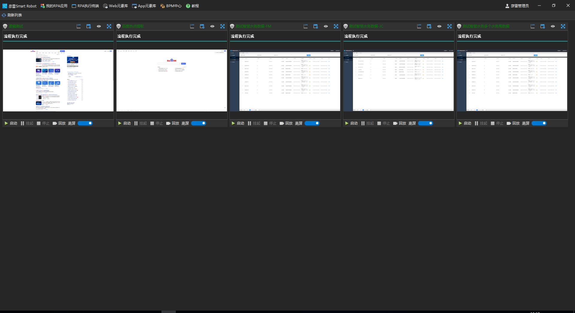
Task: Toggle 离屏 switch in 测试智慧水务多个水务局数据 card
Action: [x=539, y=123]
